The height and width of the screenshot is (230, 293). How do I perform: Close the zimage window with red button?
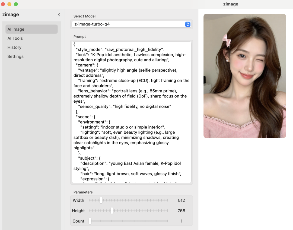tap(3, 4)
